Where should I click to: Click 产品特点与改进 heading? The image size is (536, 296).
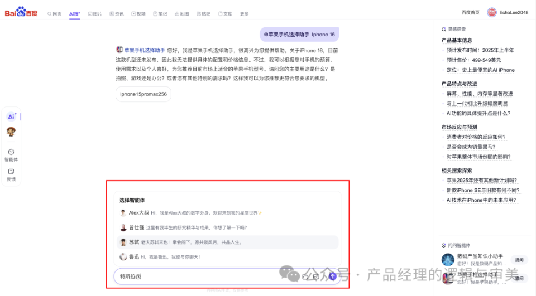[x=459, y=84]
